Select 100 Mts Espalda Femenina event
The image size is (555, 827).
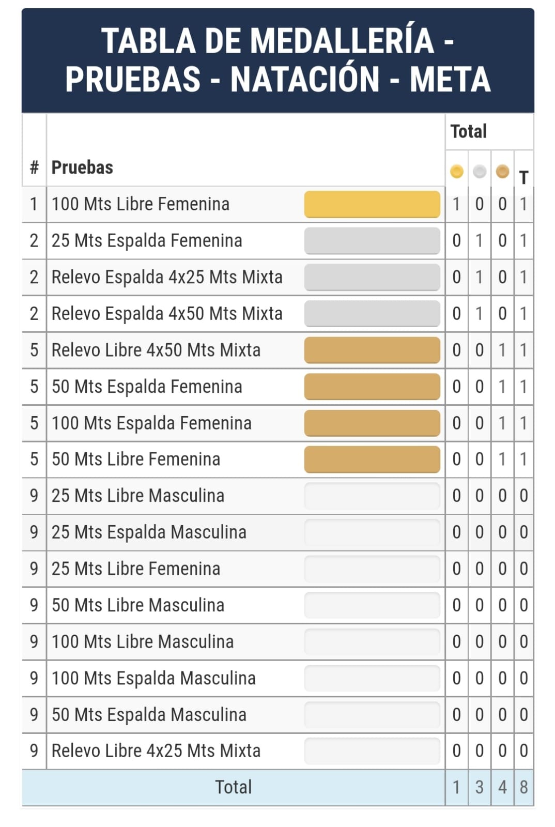tap(151, 423)
